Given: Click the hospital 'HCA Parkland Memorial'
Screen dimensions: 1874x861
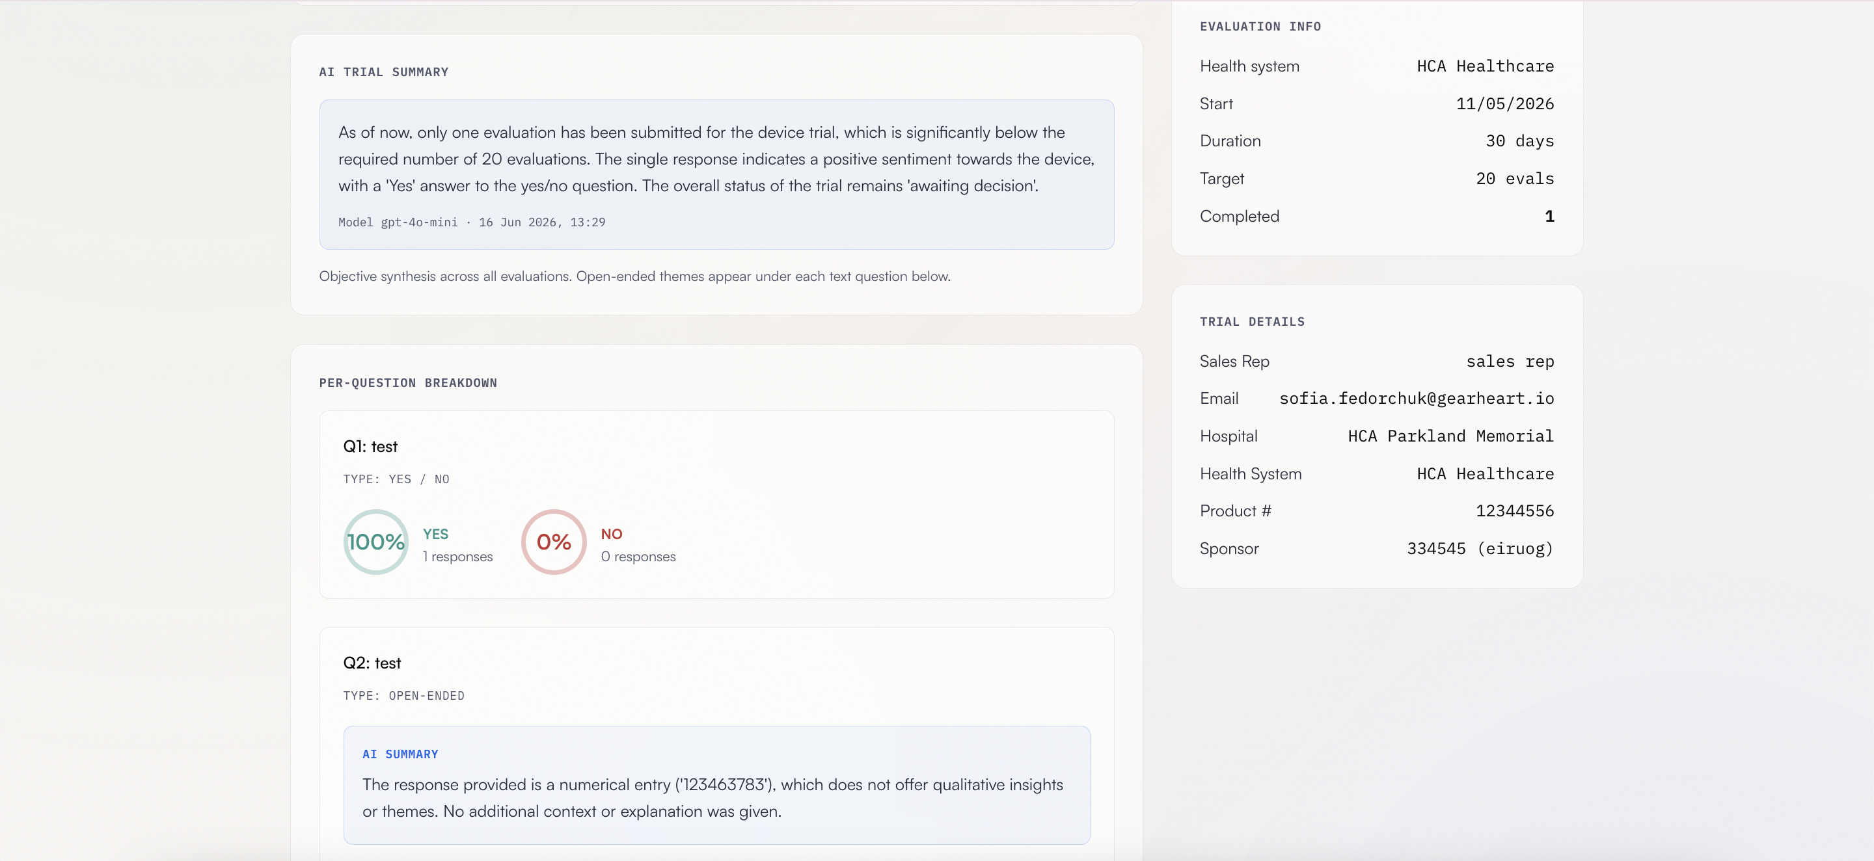Looking at the screenshot, I should tap(1450, 436).
